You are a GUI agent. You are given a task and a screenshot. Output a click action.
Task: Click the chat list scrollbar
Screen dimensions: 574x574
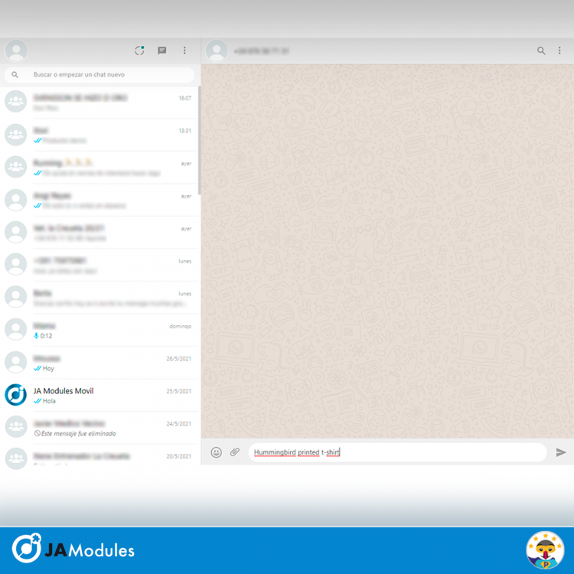coord(200,141)
